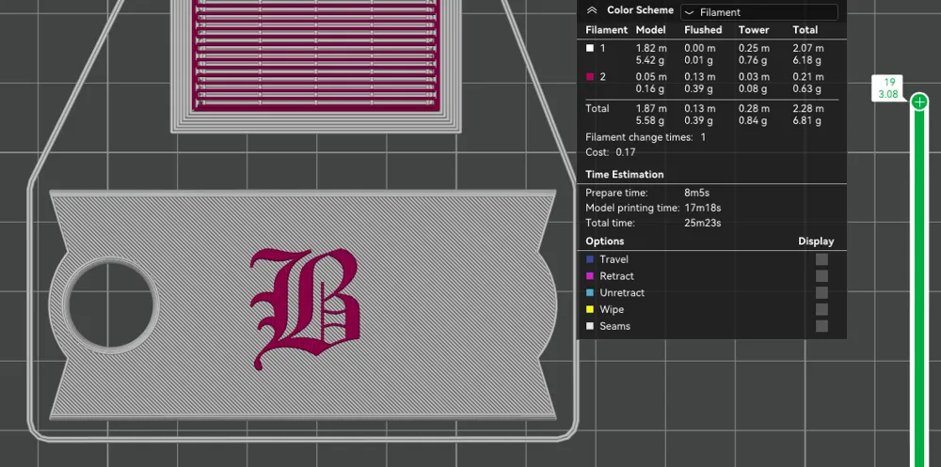Click the green plus layer slider handle
The width and height of the screenshot is (941, 467).
(x=919, y=101)
